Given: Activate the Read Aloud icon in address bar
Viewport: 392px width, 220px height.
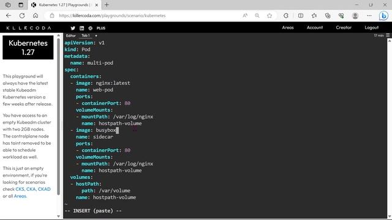Looking at the screenshot, I should coord(245,15).
